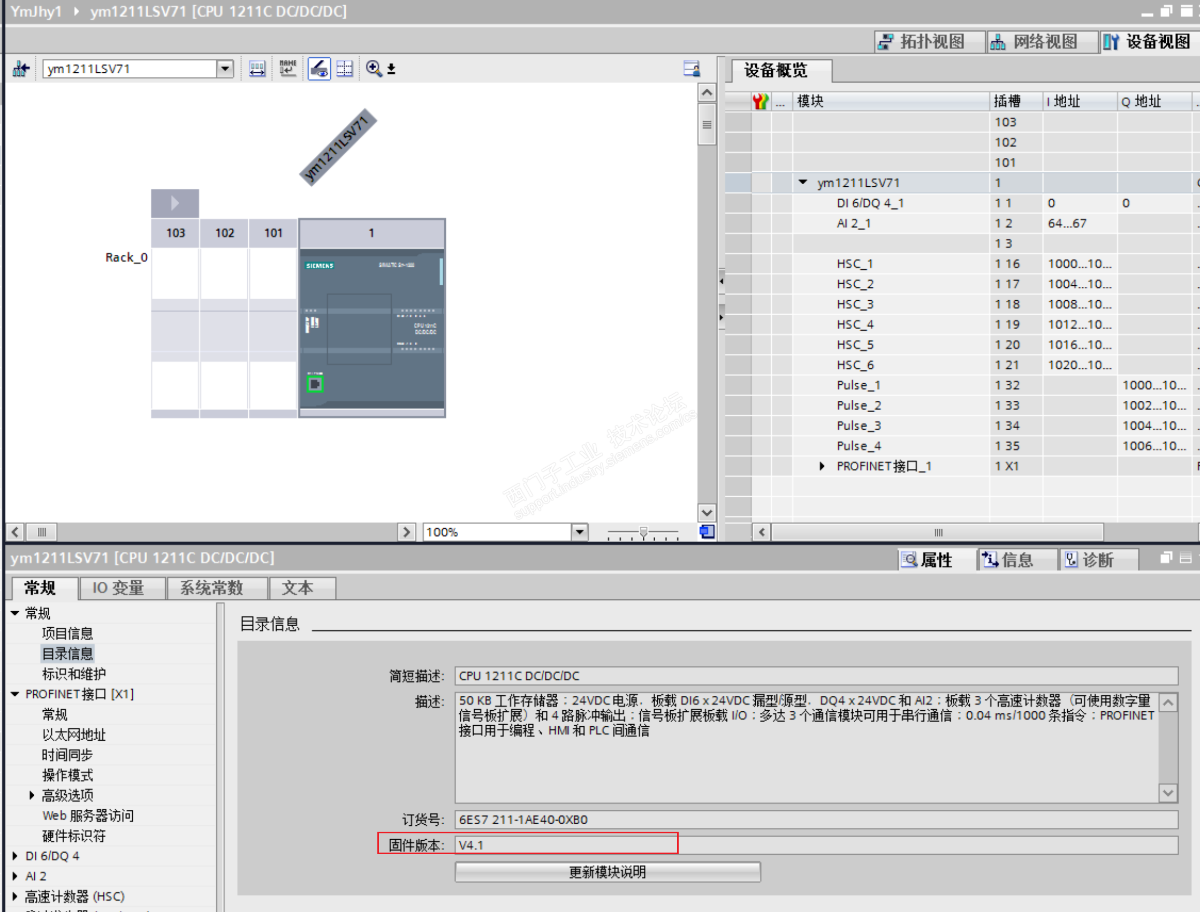Click the 更新模块说明 button
Image resolution: width=1200 pixels, height=912 pixels.
tap(607, 872)
